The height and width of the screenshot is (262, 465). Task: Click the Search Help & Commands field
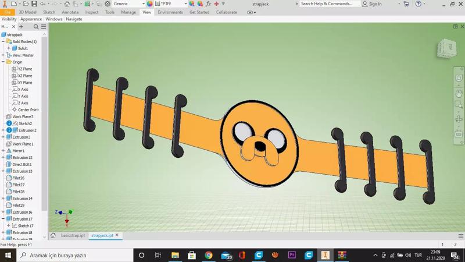coord(329,4)
